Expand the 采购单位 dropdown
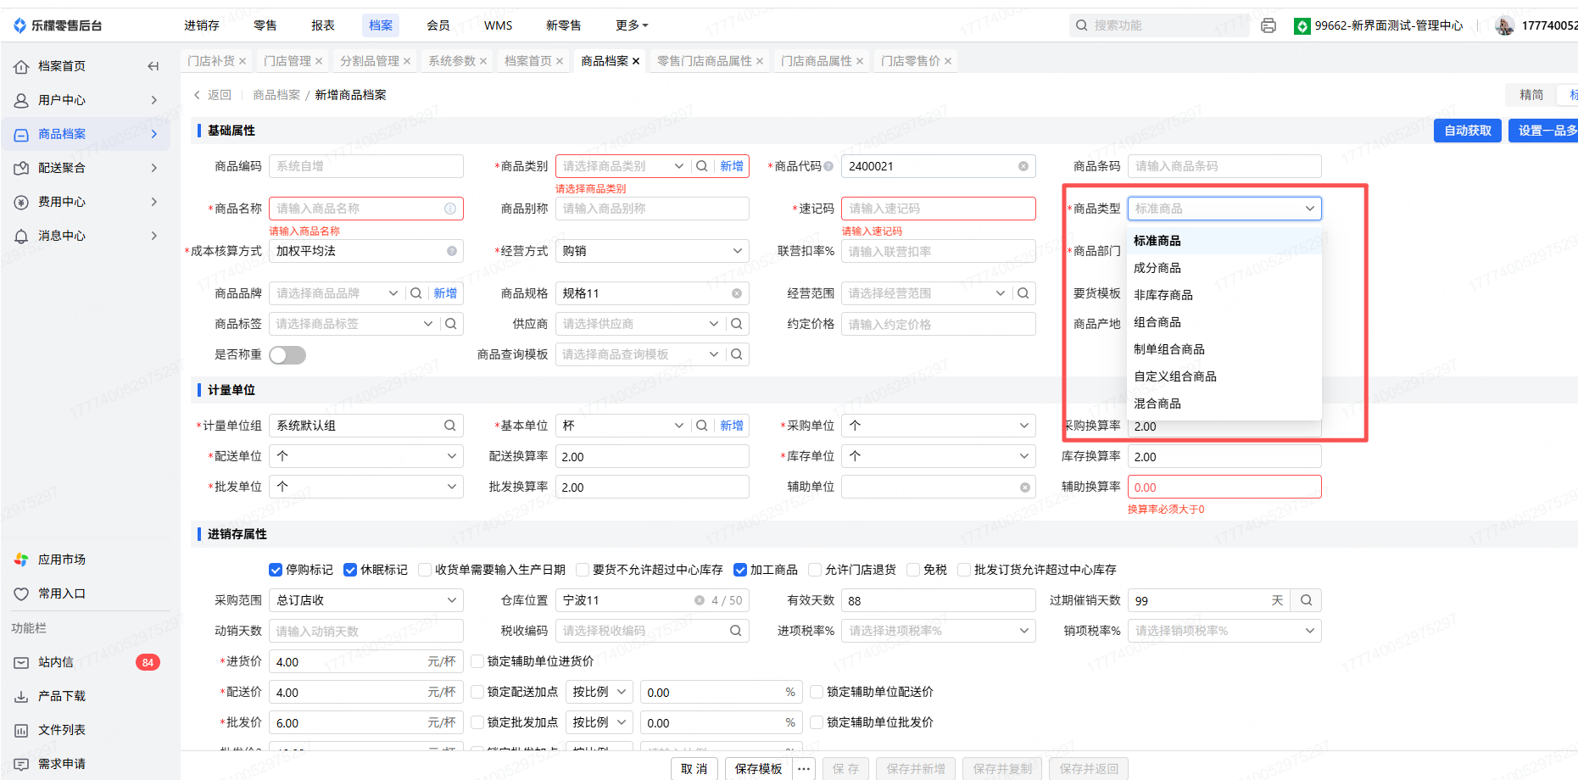The image size is (1578, 780). click(x=938, y=426)
